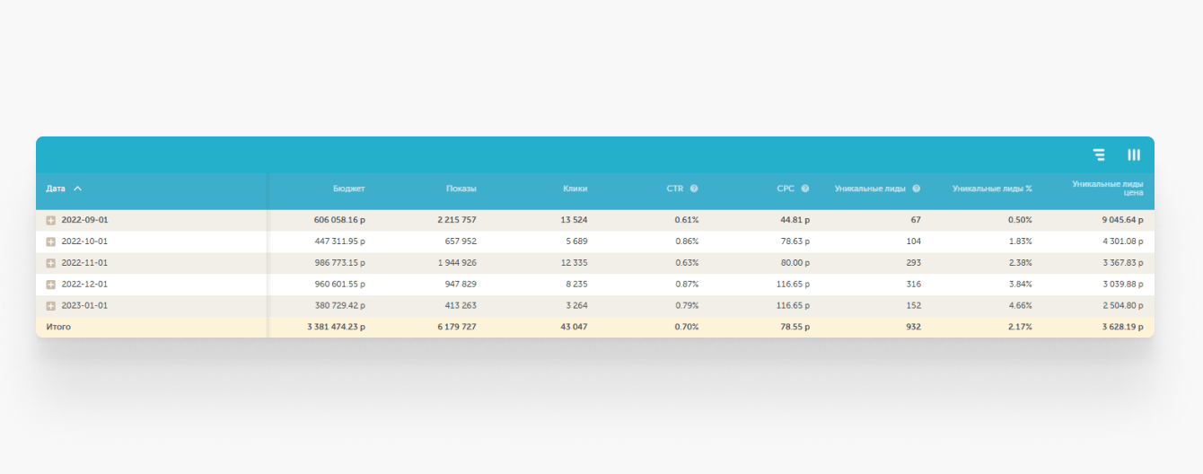Image resolution: width=1203 pixels, height=474 pixels.
Task: Click impressions value 2 215 757
Action: point(457,220)
